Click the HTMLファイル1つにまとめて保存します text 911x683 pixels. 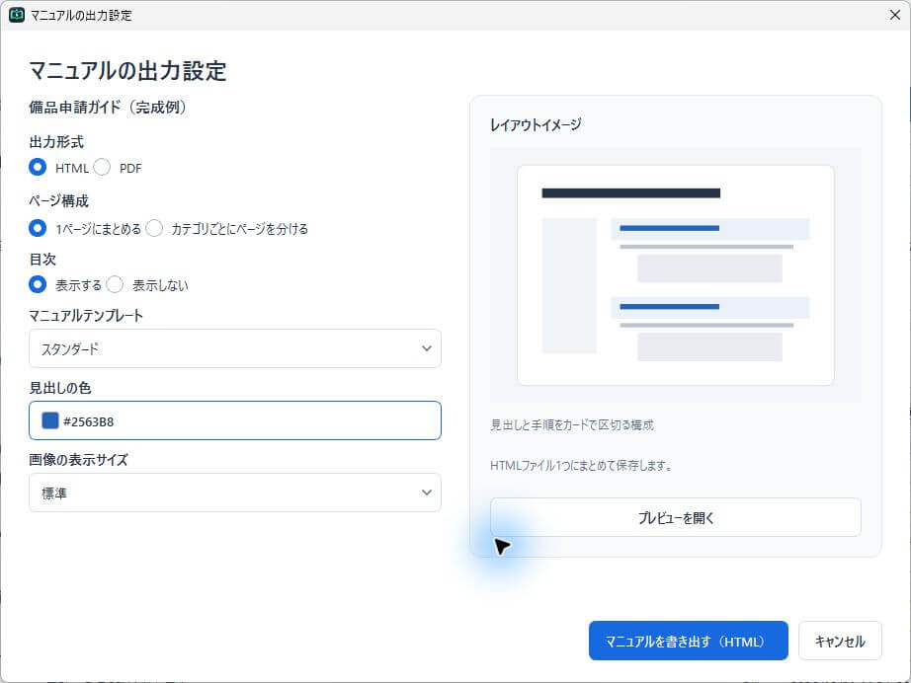582,466
